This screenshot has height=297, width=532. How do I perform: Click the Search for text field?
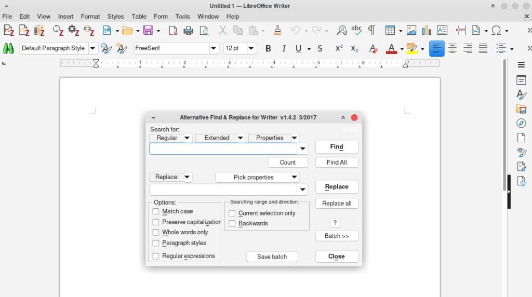(x=223, y=148)
